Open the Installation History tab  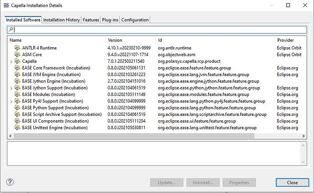61,20
